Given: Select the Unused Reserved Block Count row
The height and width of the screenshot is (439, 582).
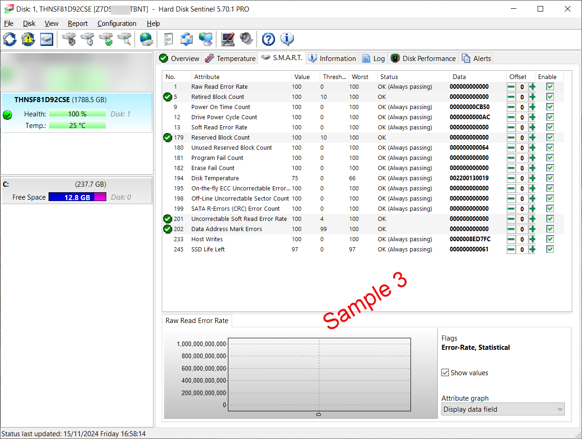Looking at the screenshot, I should pos(363,147).
